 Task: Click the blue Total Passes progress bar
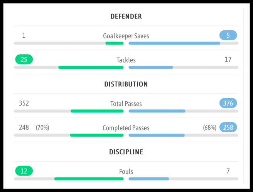tap(157, 111)
